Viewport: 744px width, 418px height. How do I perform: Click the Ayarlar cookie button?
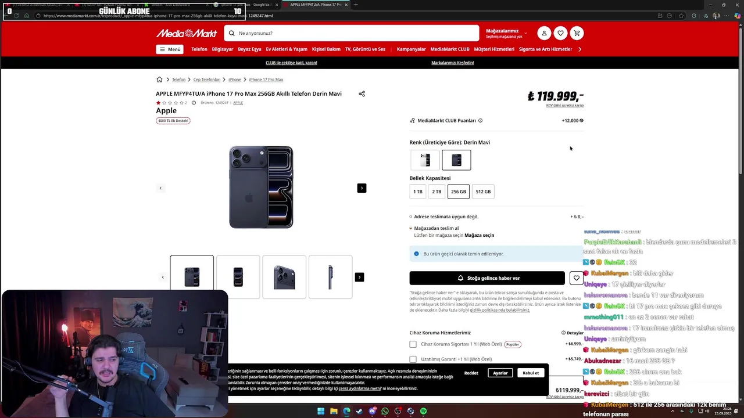(x=500, y=373)
